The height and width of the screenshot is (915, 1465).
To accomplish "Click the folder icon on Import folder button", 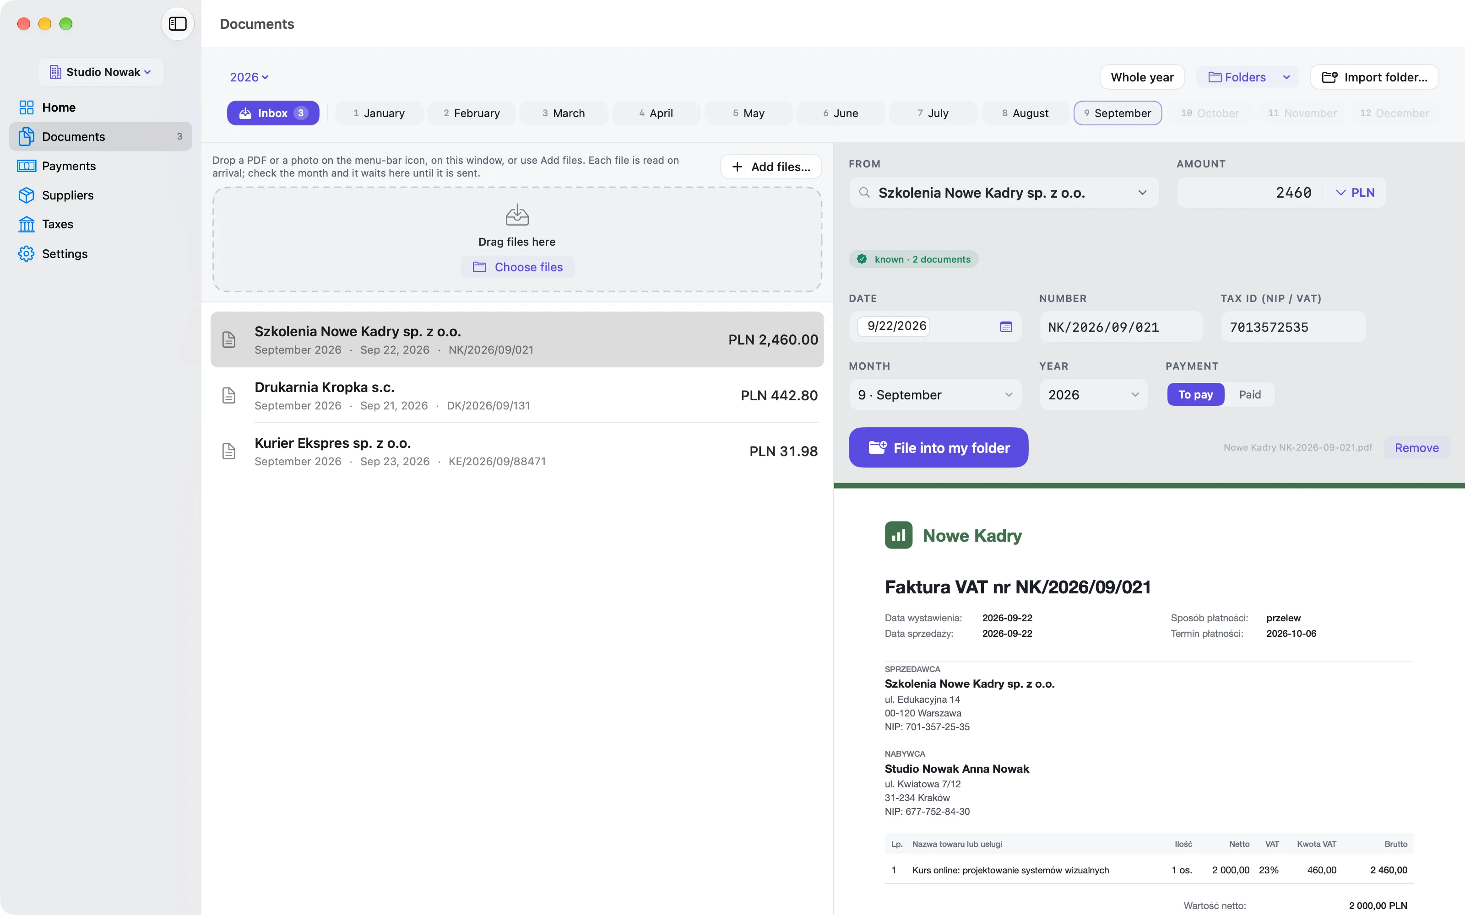I will coord(1329,77).
